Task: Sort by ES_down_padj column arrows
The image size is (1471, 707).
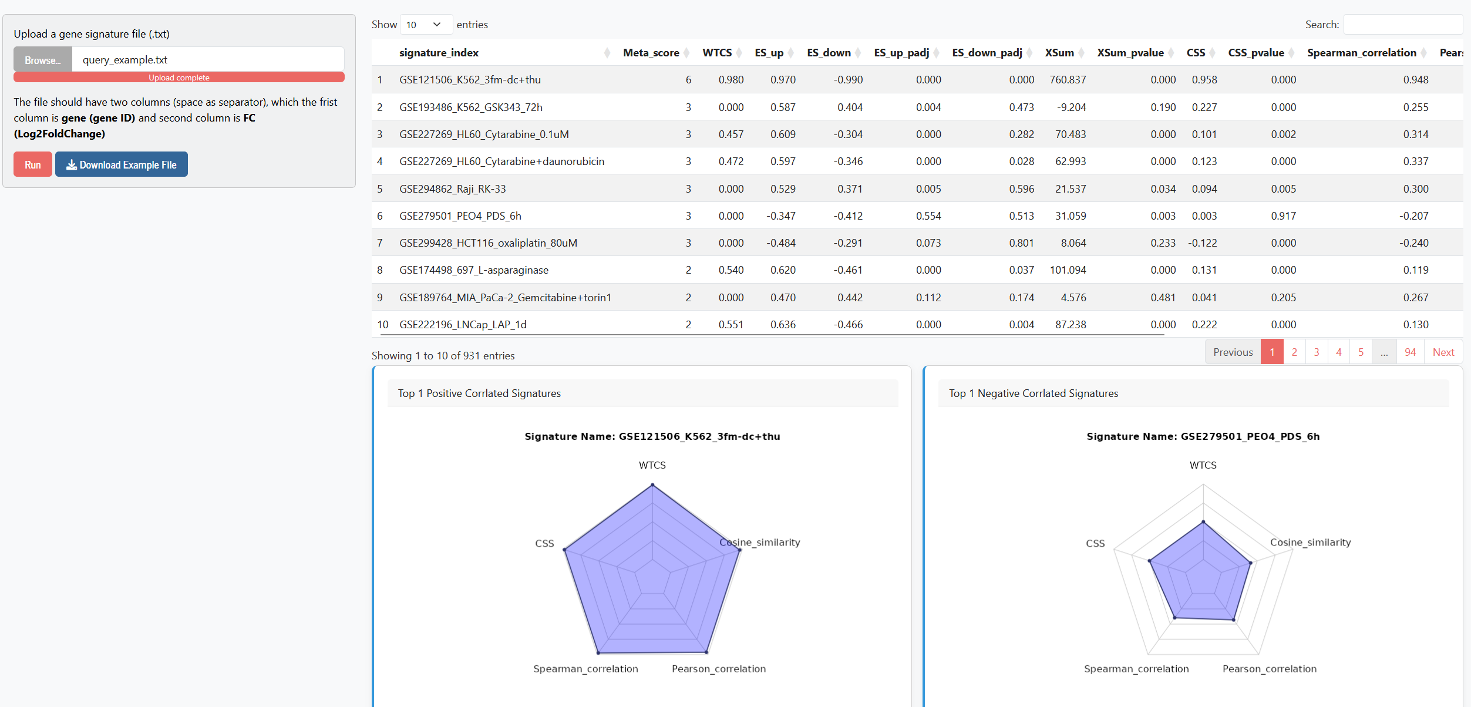Action: click(1029, 53)
